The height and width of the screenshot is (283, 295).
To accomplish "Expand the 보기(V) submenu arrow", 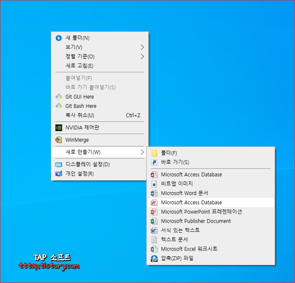I will click(x=142, y=47).
